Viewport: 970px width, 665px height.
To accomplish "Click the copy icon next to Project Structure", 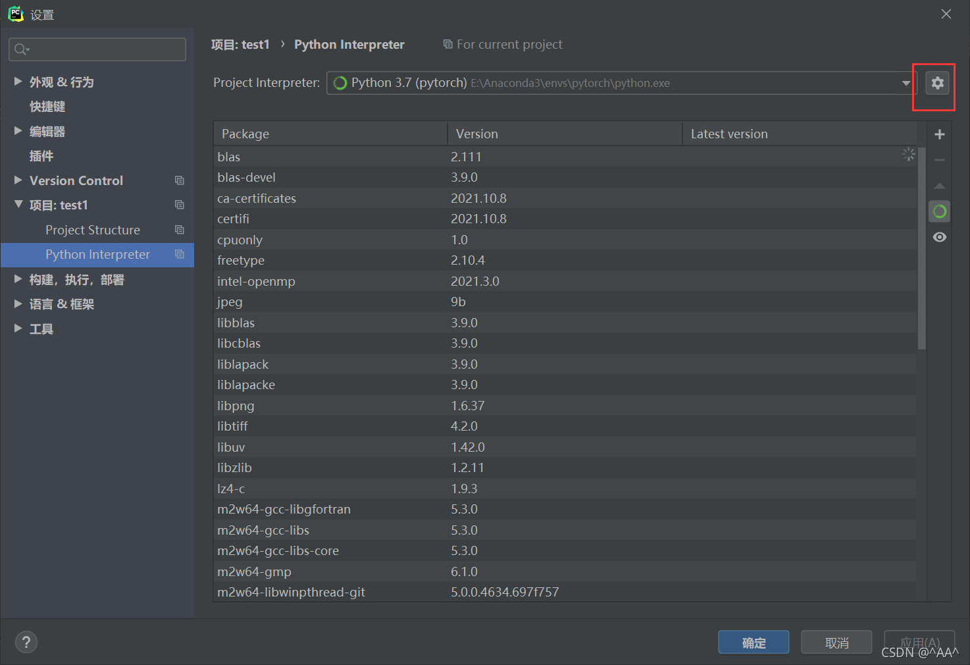I will coord(179,230).
